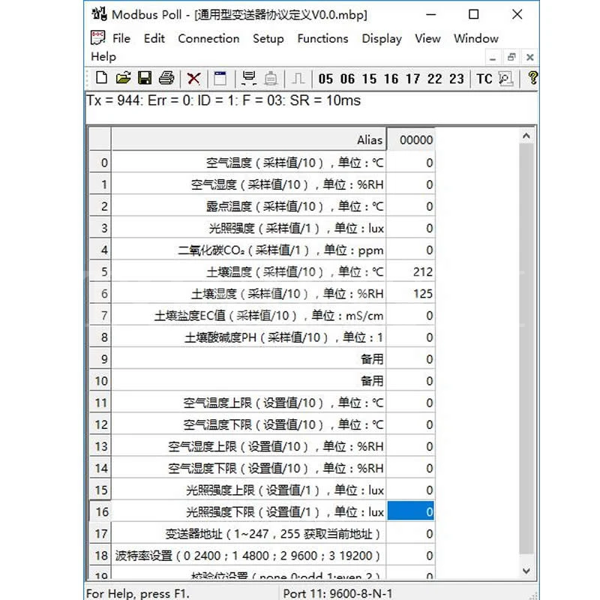Click row header number 0
Screen dimensions: 600x600
pyautogui.click(x=100, y=163)
